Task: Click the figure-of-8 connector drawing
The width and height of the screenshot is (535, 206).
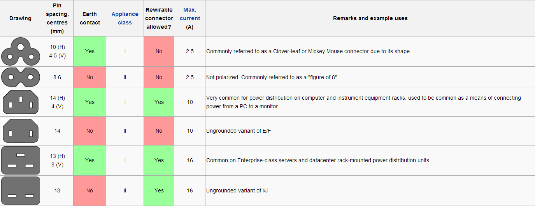Action: click(21, 77)
